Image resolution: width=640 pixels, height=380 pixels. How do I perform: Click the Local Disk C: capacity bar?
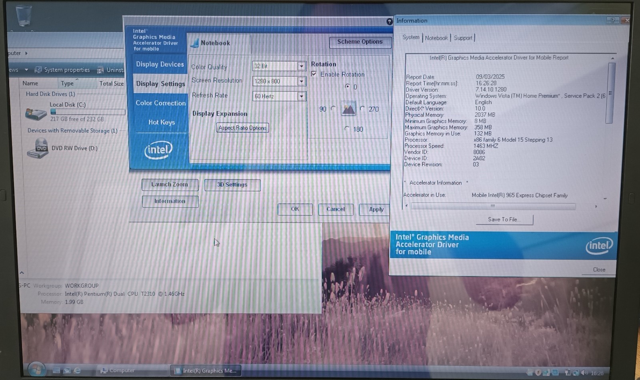(x=88, y=112)
